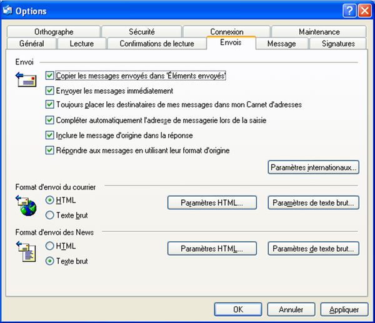The image size is (375, 323).
Task: Open the Signatures tab
Action: [x=338, y=44]
